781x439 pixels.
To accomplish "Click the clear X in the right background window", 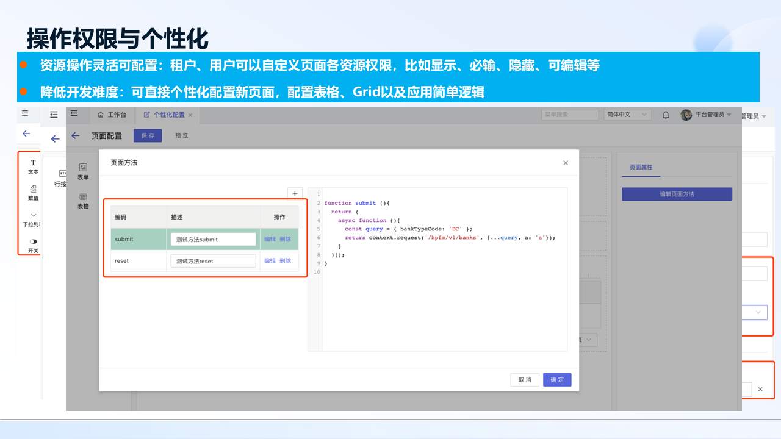I will (760, 389).
